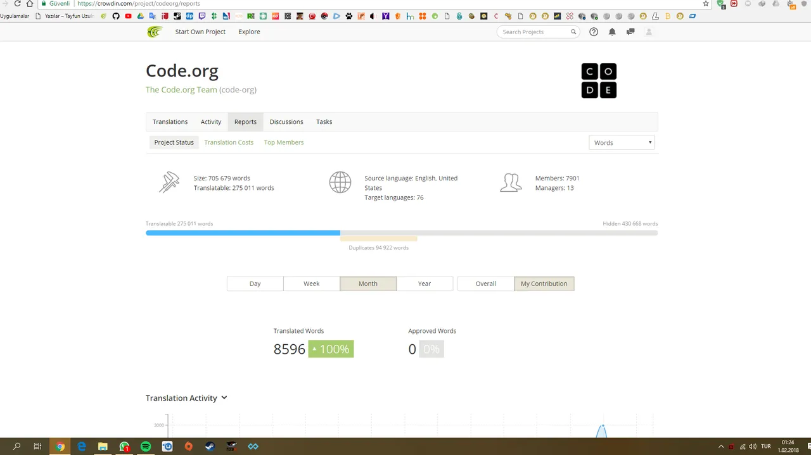Select the Week period toggle

311,284
